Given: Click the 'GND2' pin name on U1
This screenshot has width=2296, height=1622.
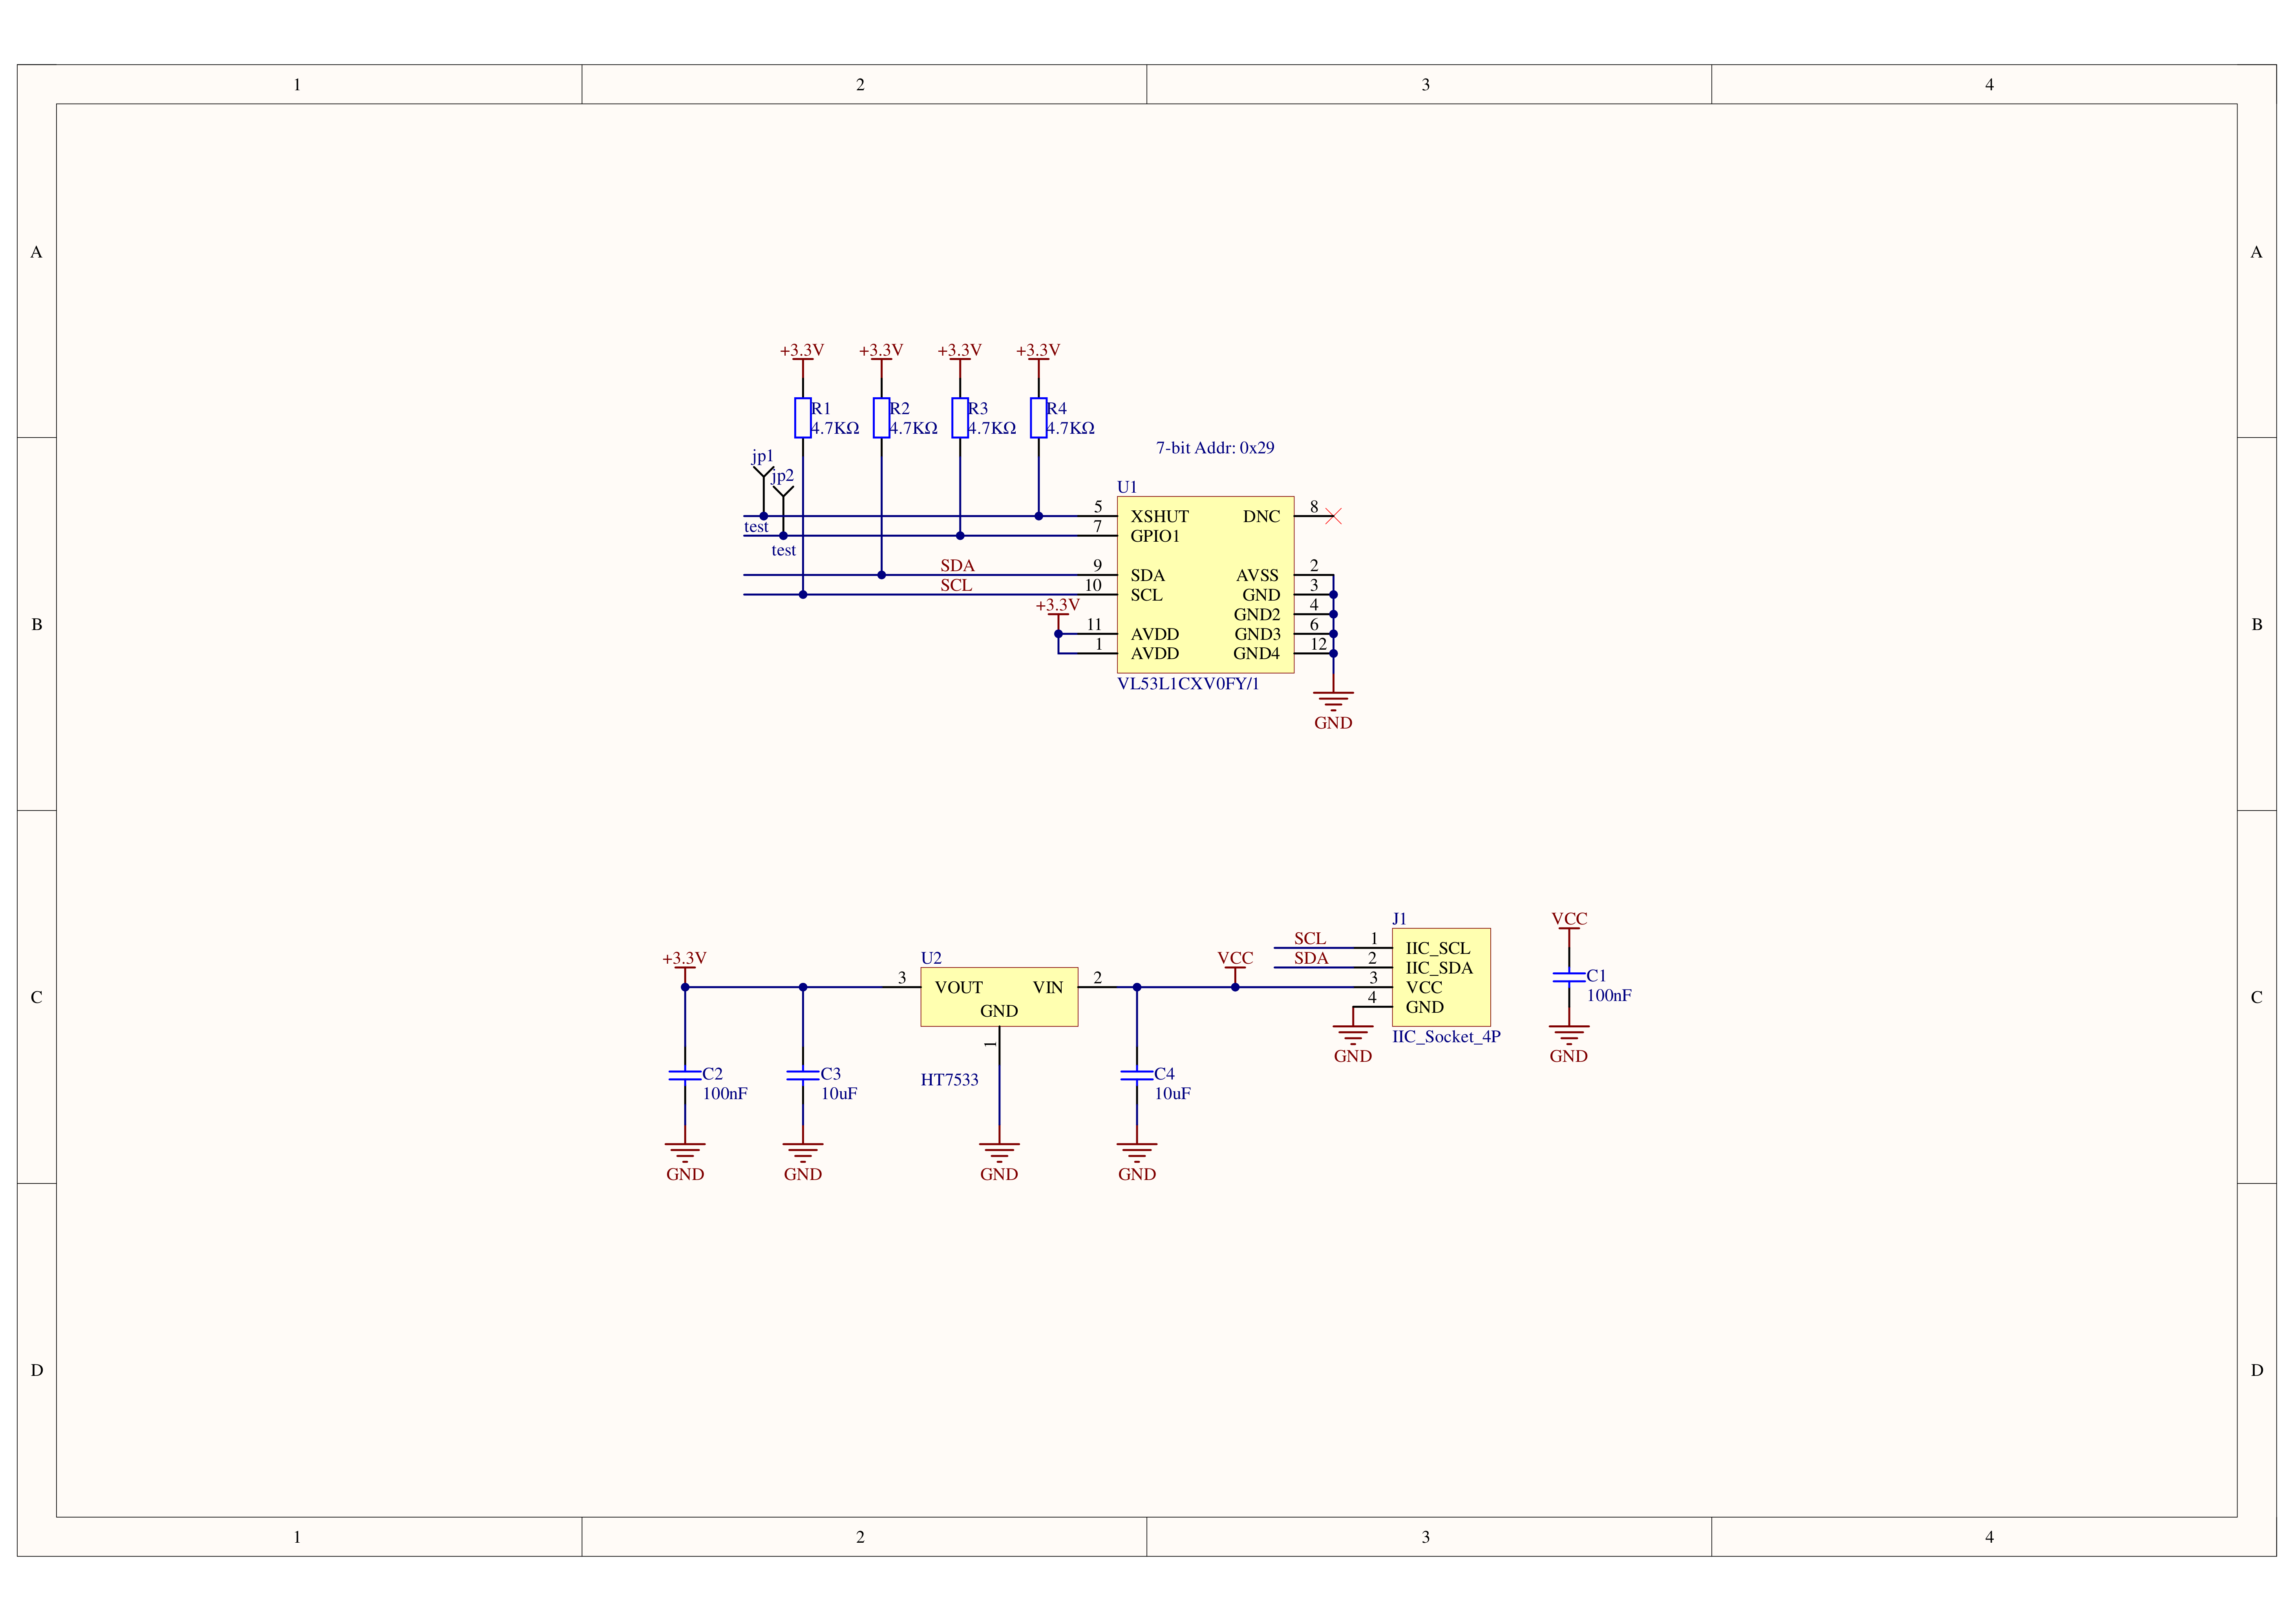Looking at the screenshot, I should (x=1257, y=615).
